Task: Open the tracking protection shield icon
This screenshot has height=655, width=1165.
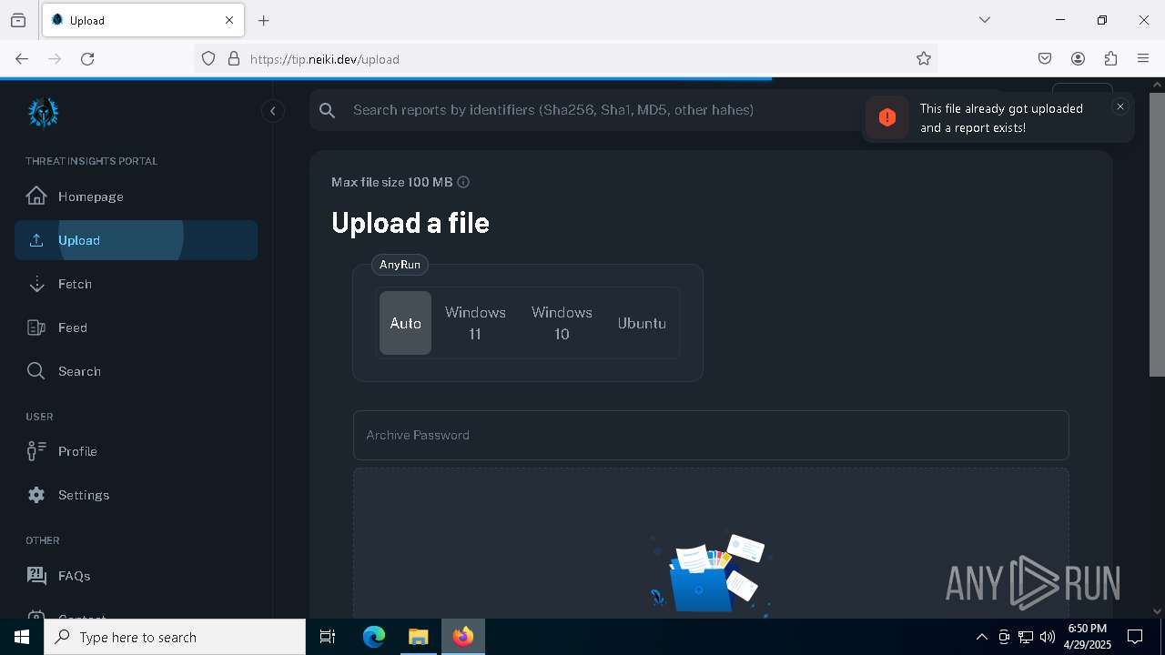Action: click(208, 59)
